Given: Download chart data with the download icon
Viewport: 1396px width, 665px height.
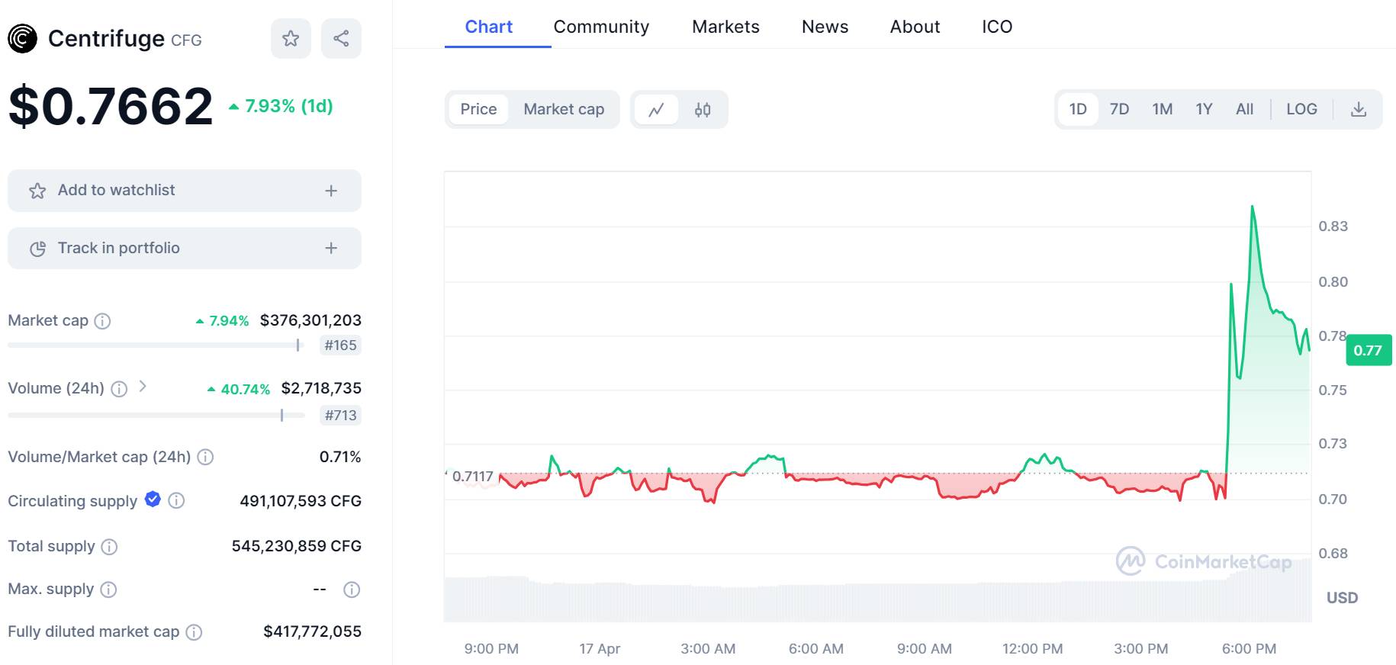Looking at the screenshot, I should pos(1359,109).
